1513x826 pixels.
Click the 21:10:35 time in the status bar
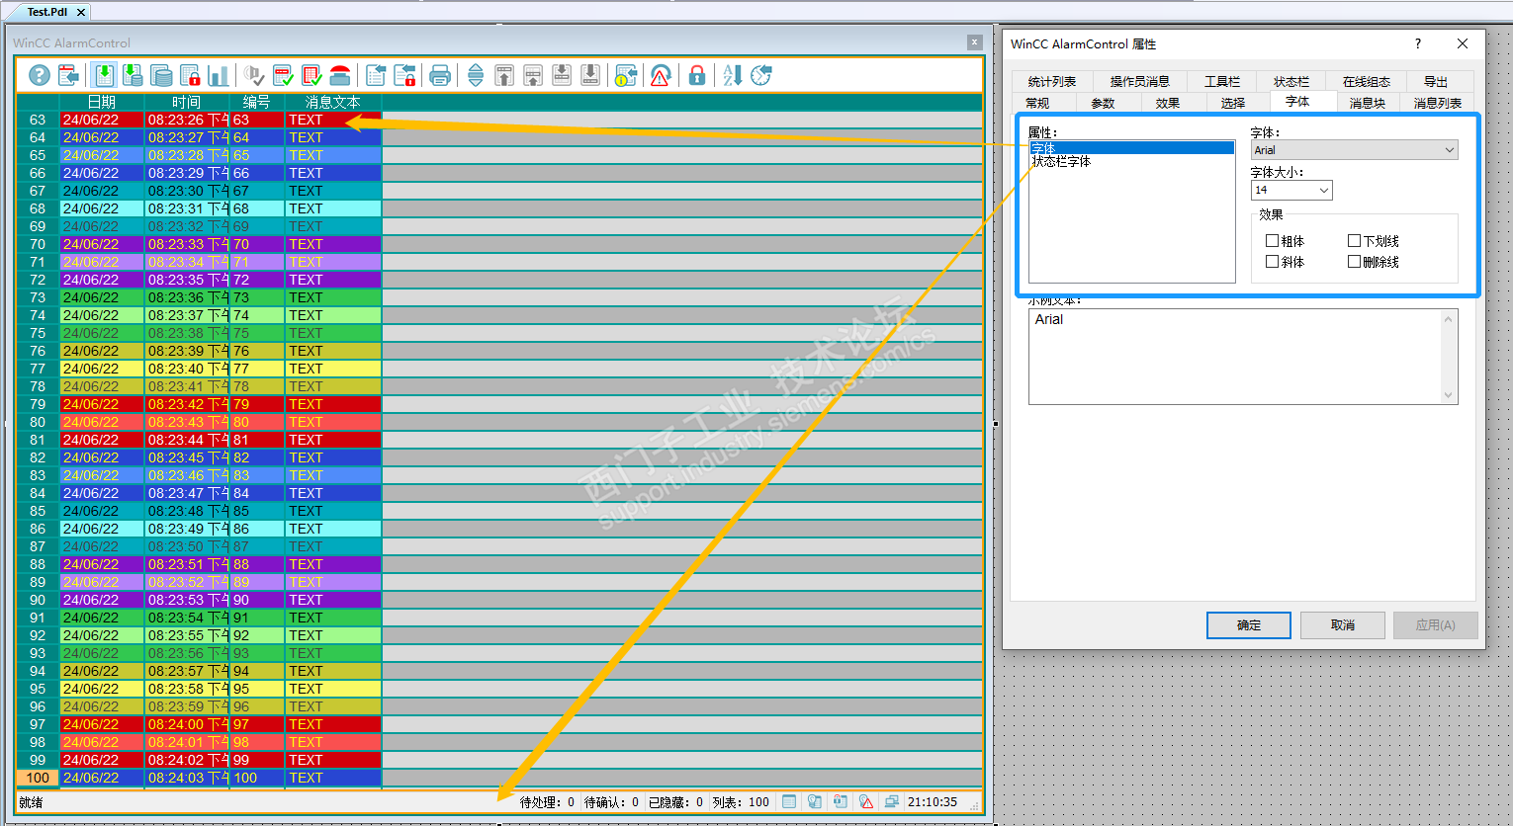pos(933,802)
